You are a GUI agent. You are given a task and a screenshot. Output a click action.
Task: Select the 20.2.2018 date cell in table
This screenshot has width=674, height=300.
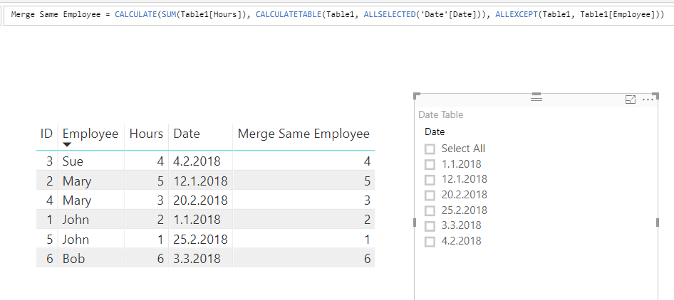click(200, 200)
